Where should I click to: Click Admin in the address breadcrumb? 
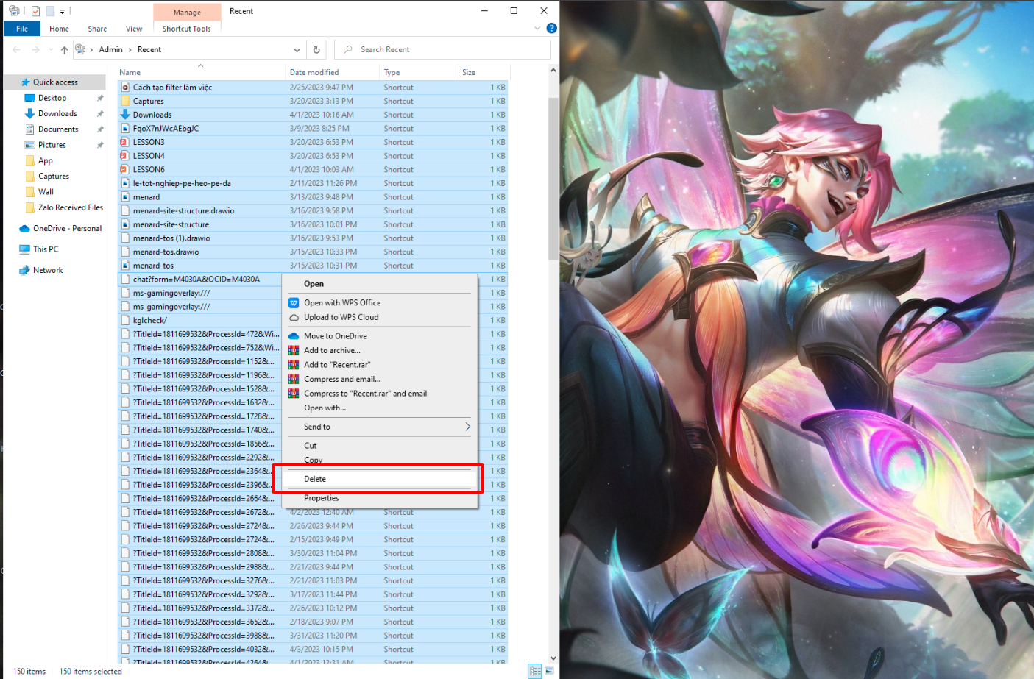tap(110, 49)
